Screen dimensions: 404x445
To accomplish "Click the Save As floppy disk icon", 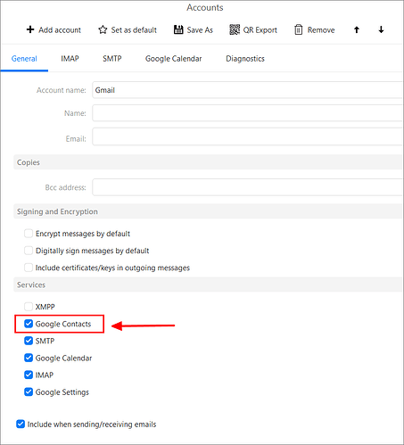I will click(178, 29).
